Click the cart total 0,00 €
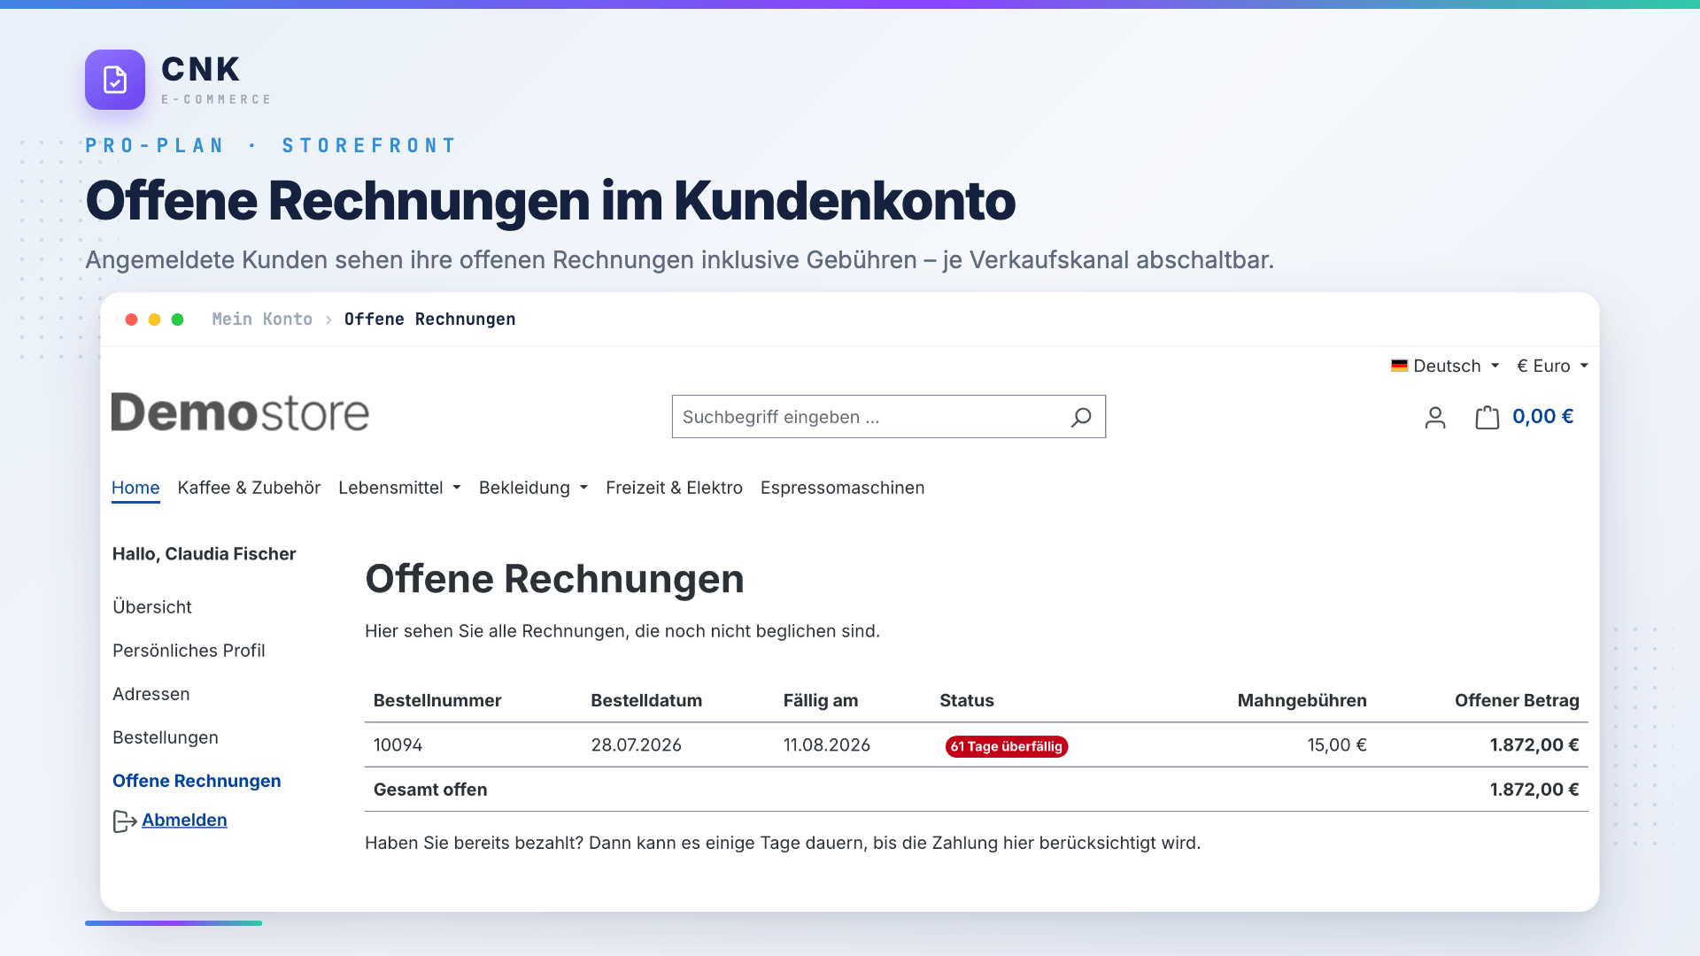The width and height of the screenshot is (1700, 956). (1542, 417)
